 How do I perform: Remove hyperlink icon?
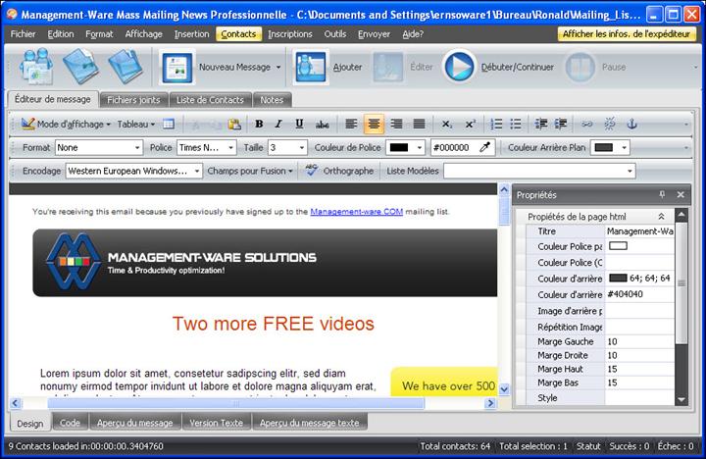coord(610,124)
